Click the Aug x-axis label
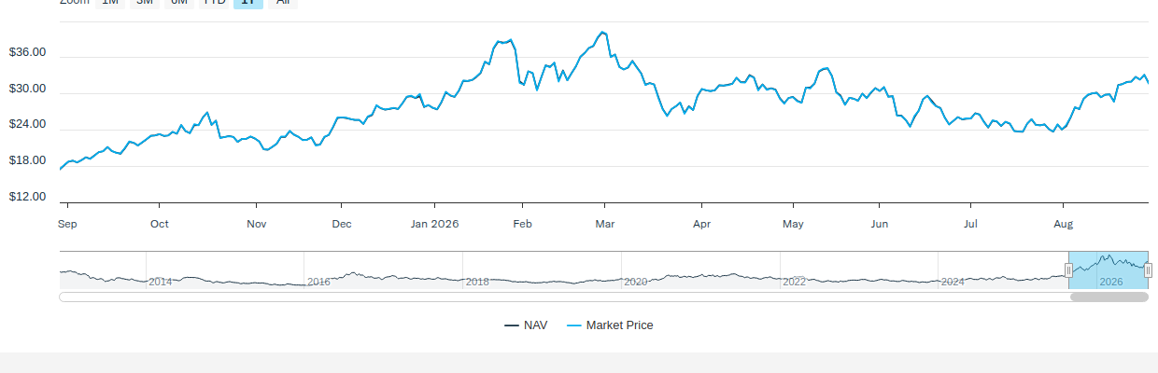1158x373 pixels. tap(1063, 224)
